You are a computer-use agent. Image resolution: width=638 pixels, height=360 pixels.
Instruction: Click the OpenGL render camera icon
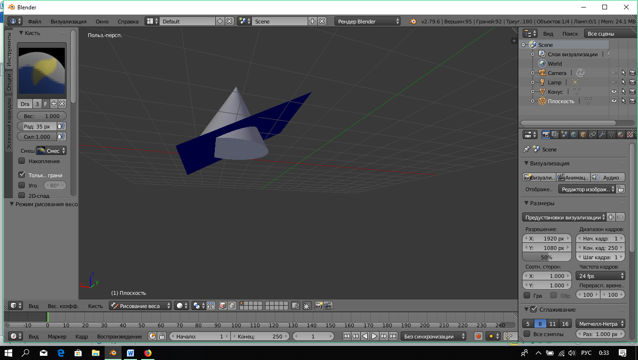(319, 306)
